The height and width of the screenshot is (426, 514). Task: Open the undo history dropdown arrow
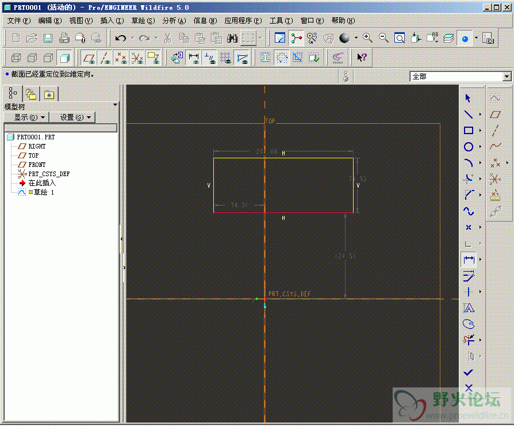point(132,38)
